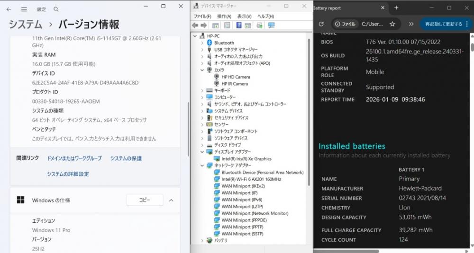The image size is (474, 253).
Task: Collapse HP-PC root node
Action: tap(195, 36)
